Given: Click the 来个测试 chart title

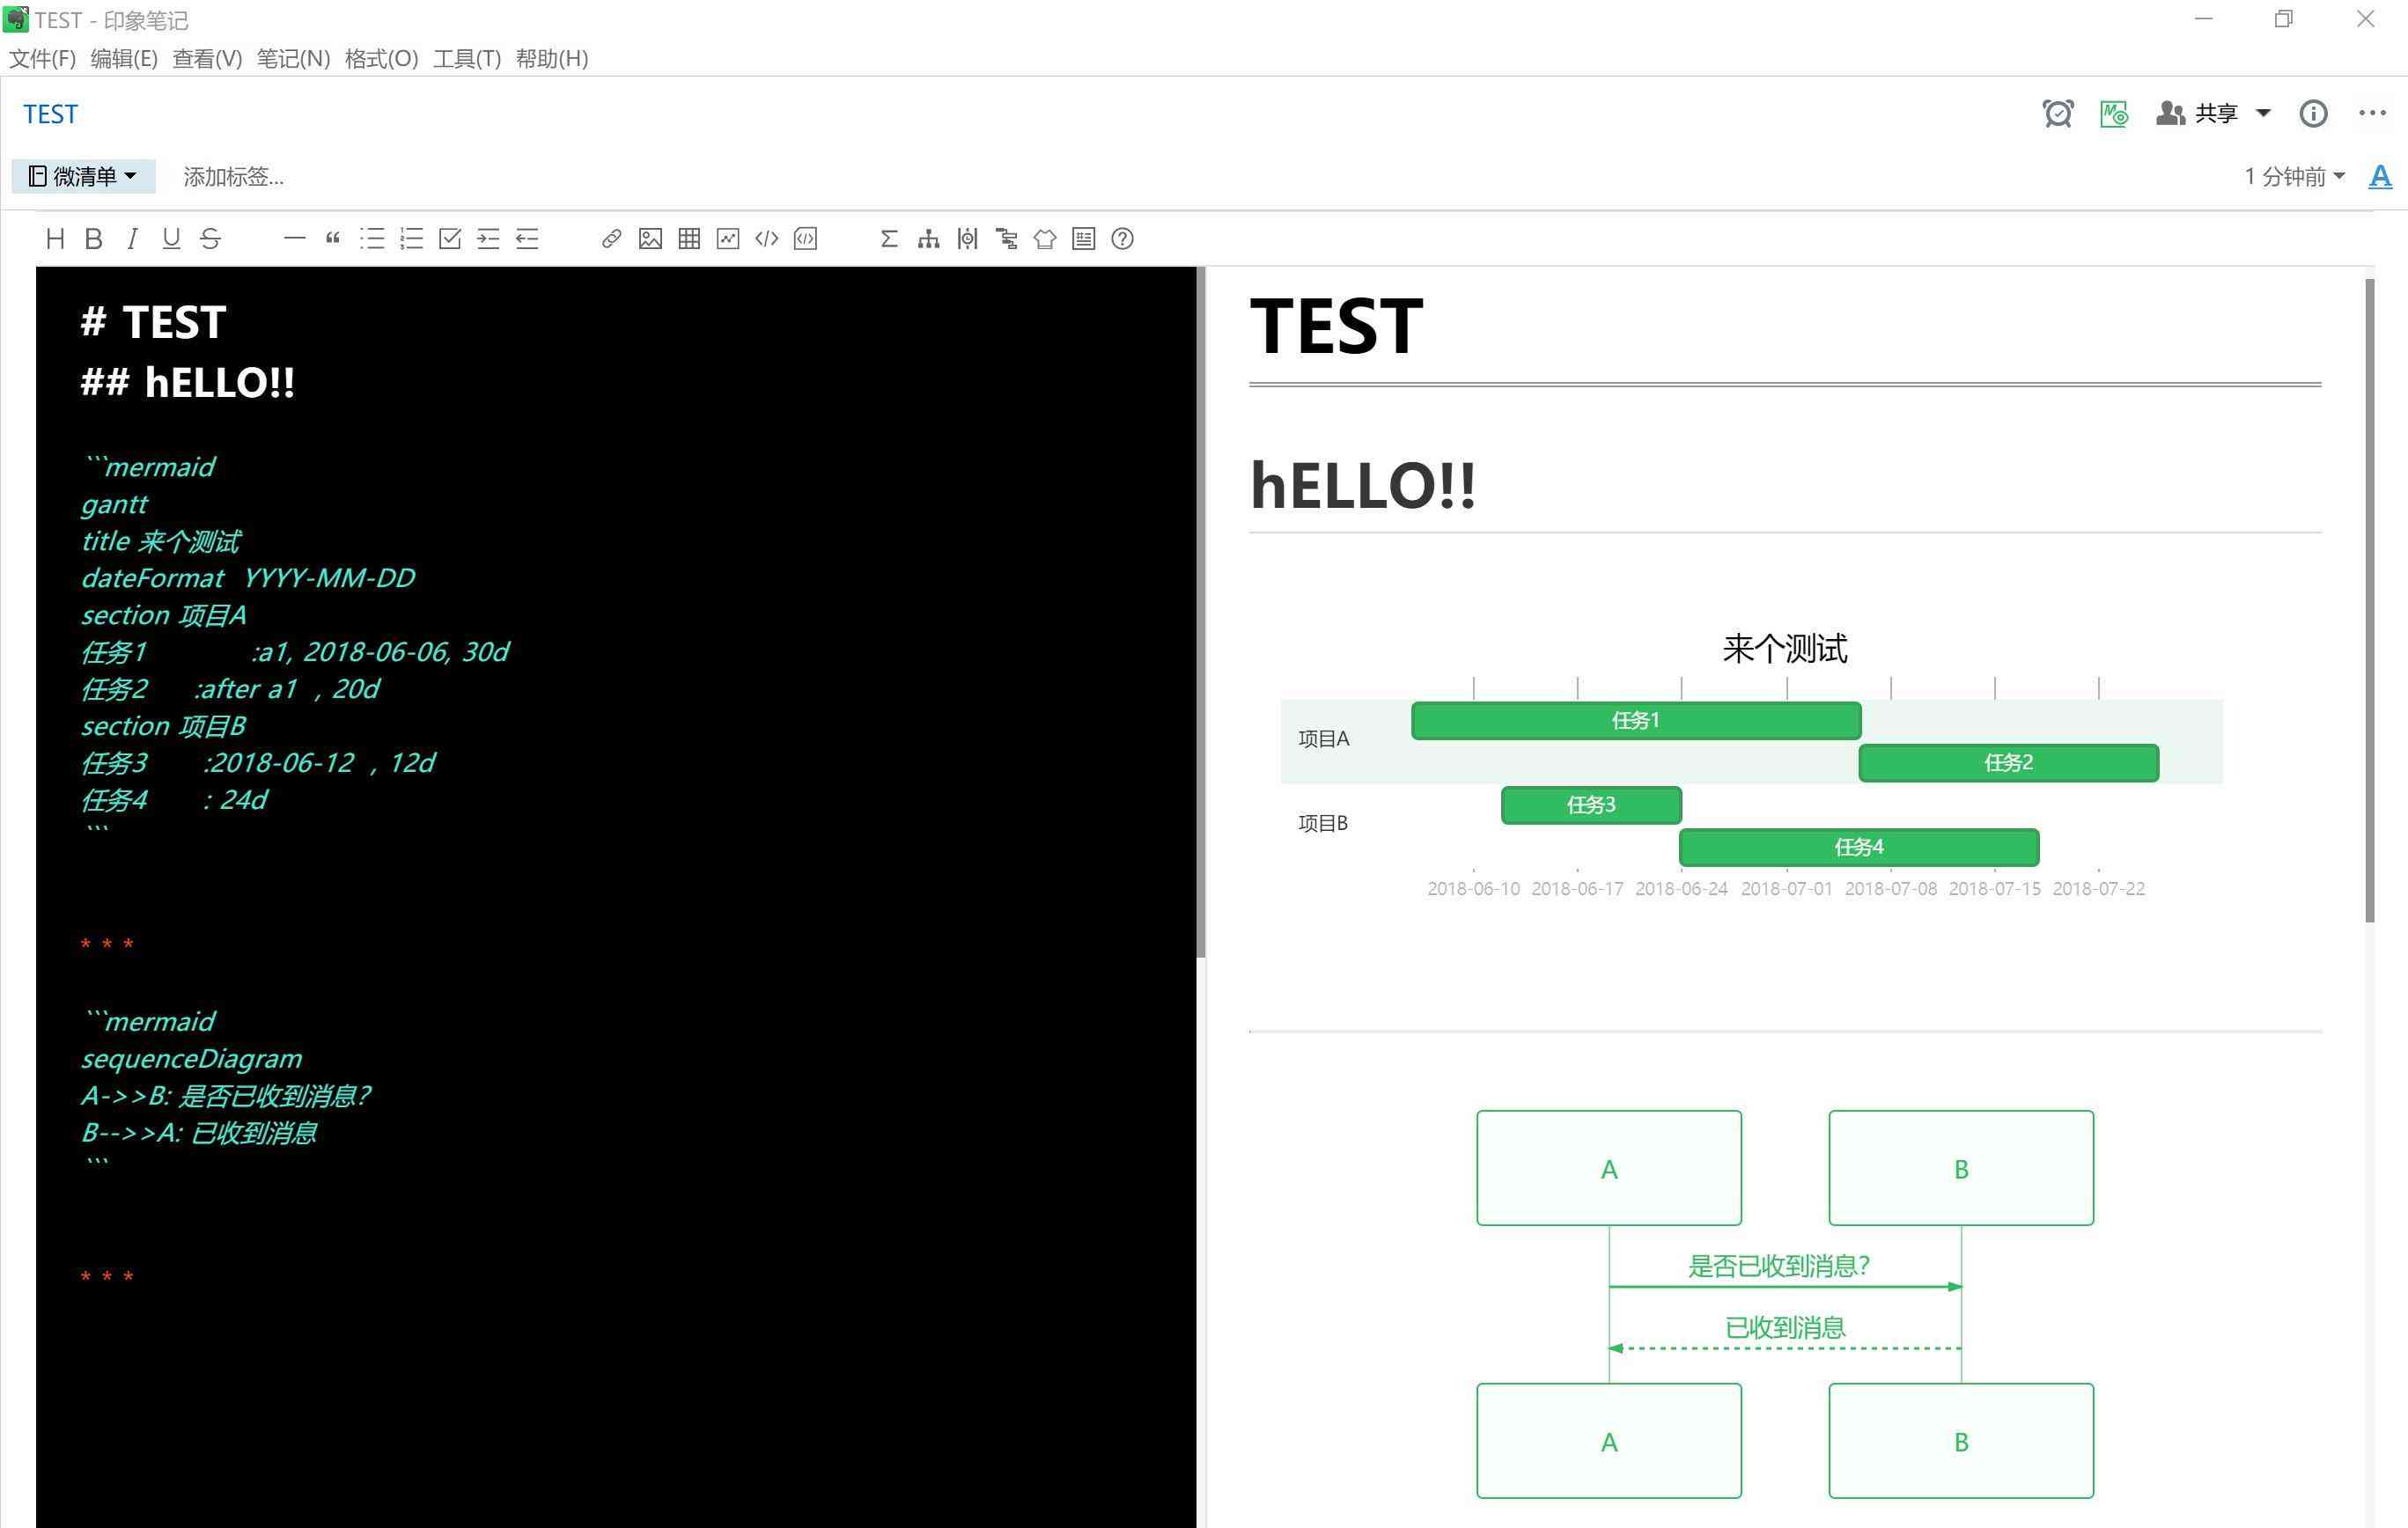Looking at the screenshot, I should point(1785,648).
